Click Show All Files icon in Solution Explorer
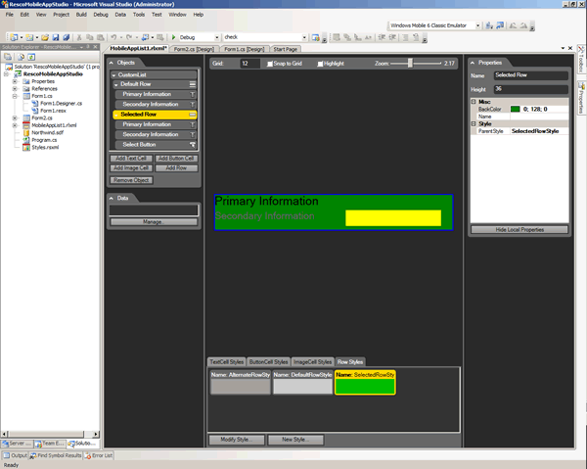Screen dimensions: 587x469 (21, 57)
